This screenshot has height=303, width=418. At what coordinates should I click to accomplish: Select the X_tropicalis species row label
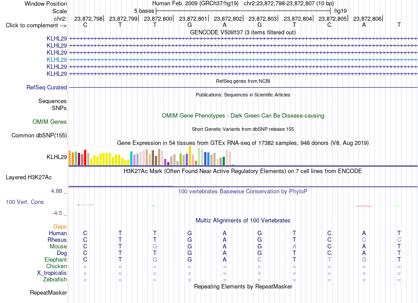tap(52, 273)
